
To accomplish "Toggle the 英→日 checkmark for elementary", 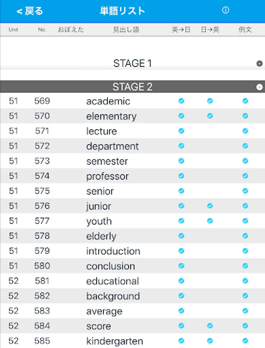I will pos(181,116).
